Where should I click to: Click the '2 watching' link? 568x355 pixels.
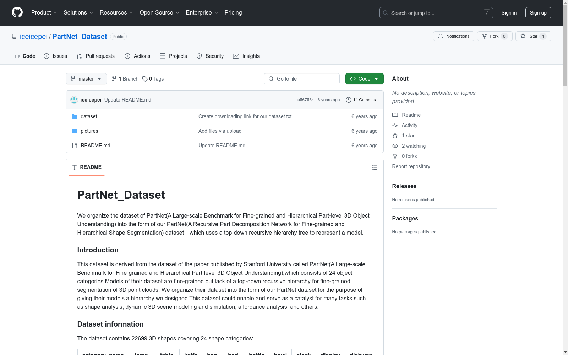[414, 146]
